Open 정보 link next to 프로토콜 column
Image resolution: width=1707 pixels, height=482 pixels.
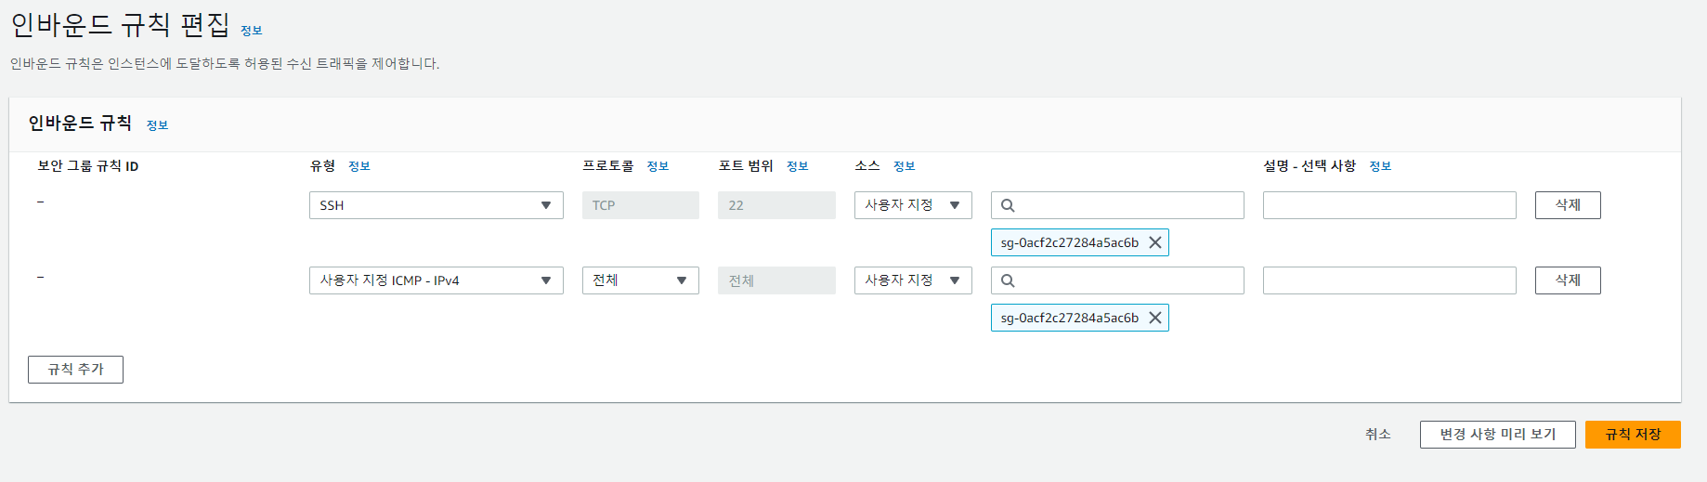tap(658, 166)
